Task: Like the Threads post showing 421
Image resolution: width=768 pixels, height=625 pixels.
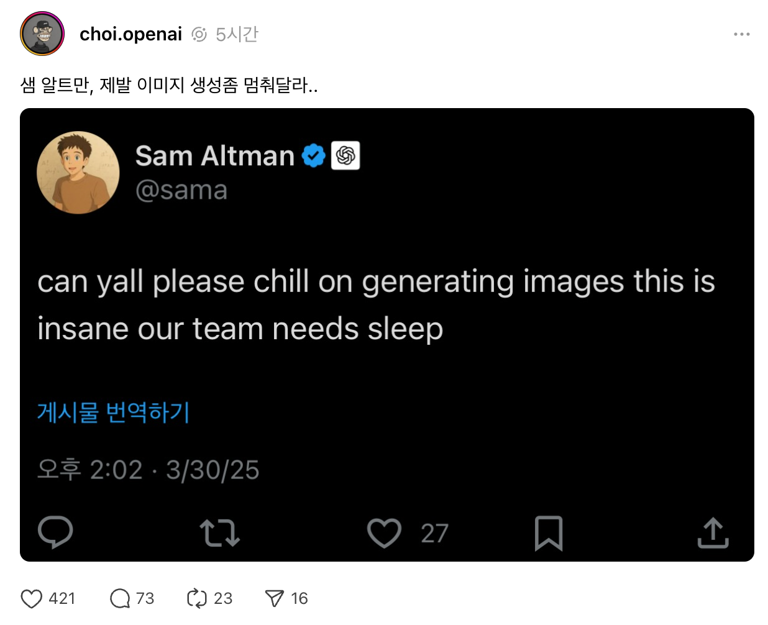Action: click(30, 598)
